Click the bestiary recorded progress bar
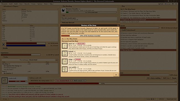The width and height of the screenshot is (180, 101). point(90,36)
